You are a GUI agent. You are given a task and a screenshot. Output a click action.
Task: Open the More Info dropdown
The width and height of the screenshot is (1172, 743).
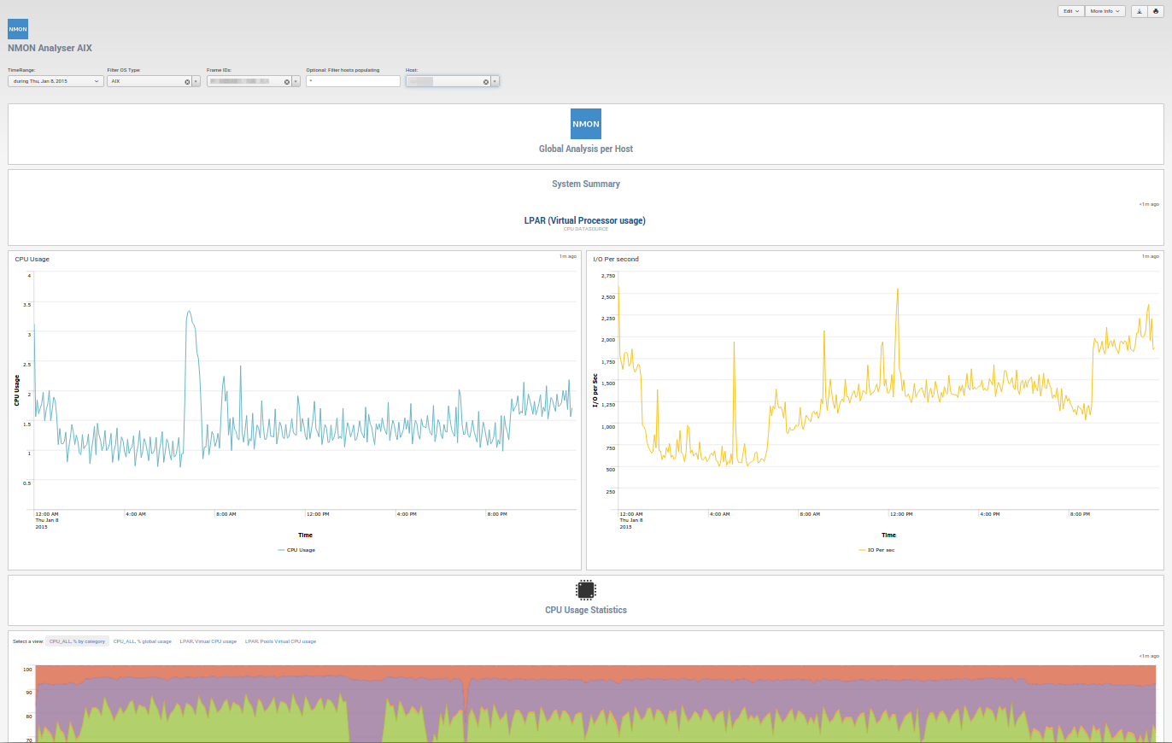coord(1105,11)
